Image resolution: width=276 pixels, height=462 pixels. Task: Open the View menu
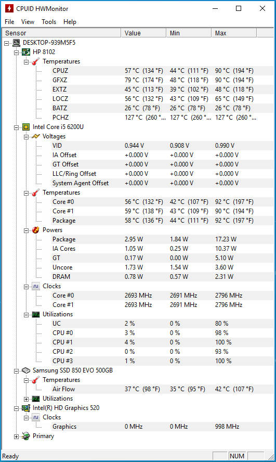pyautogui.click(x=28, y=22)
